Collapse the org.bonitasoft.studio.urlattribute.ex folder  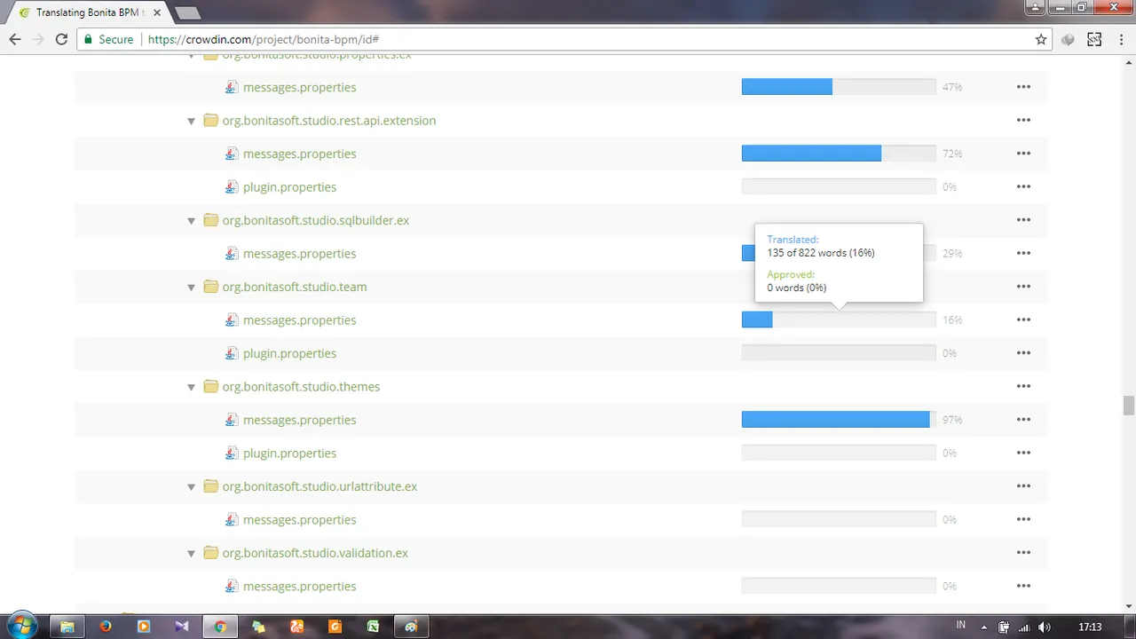pos(191,487)
